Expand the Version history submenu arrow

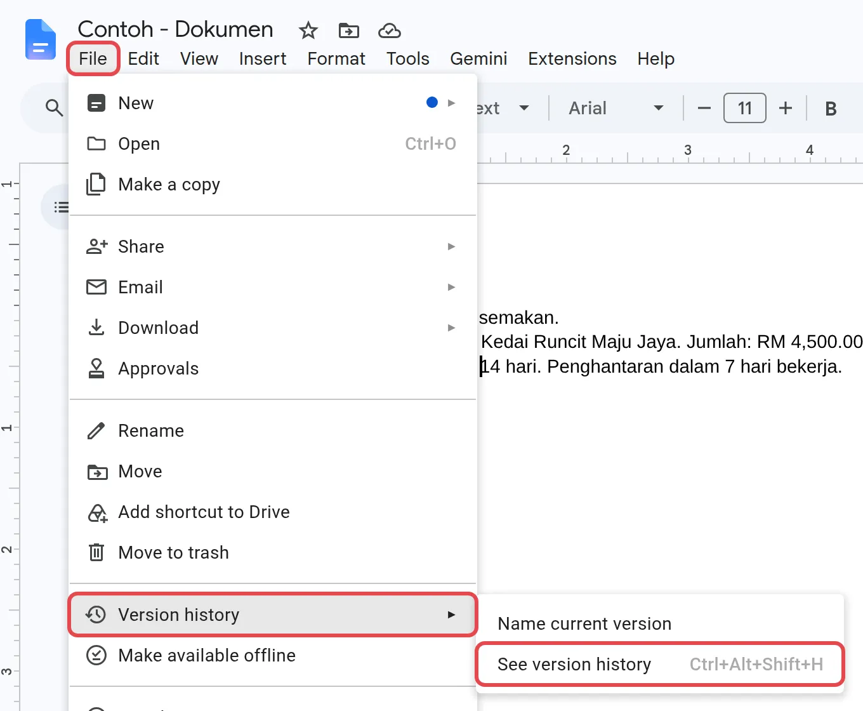coord(451,615)
